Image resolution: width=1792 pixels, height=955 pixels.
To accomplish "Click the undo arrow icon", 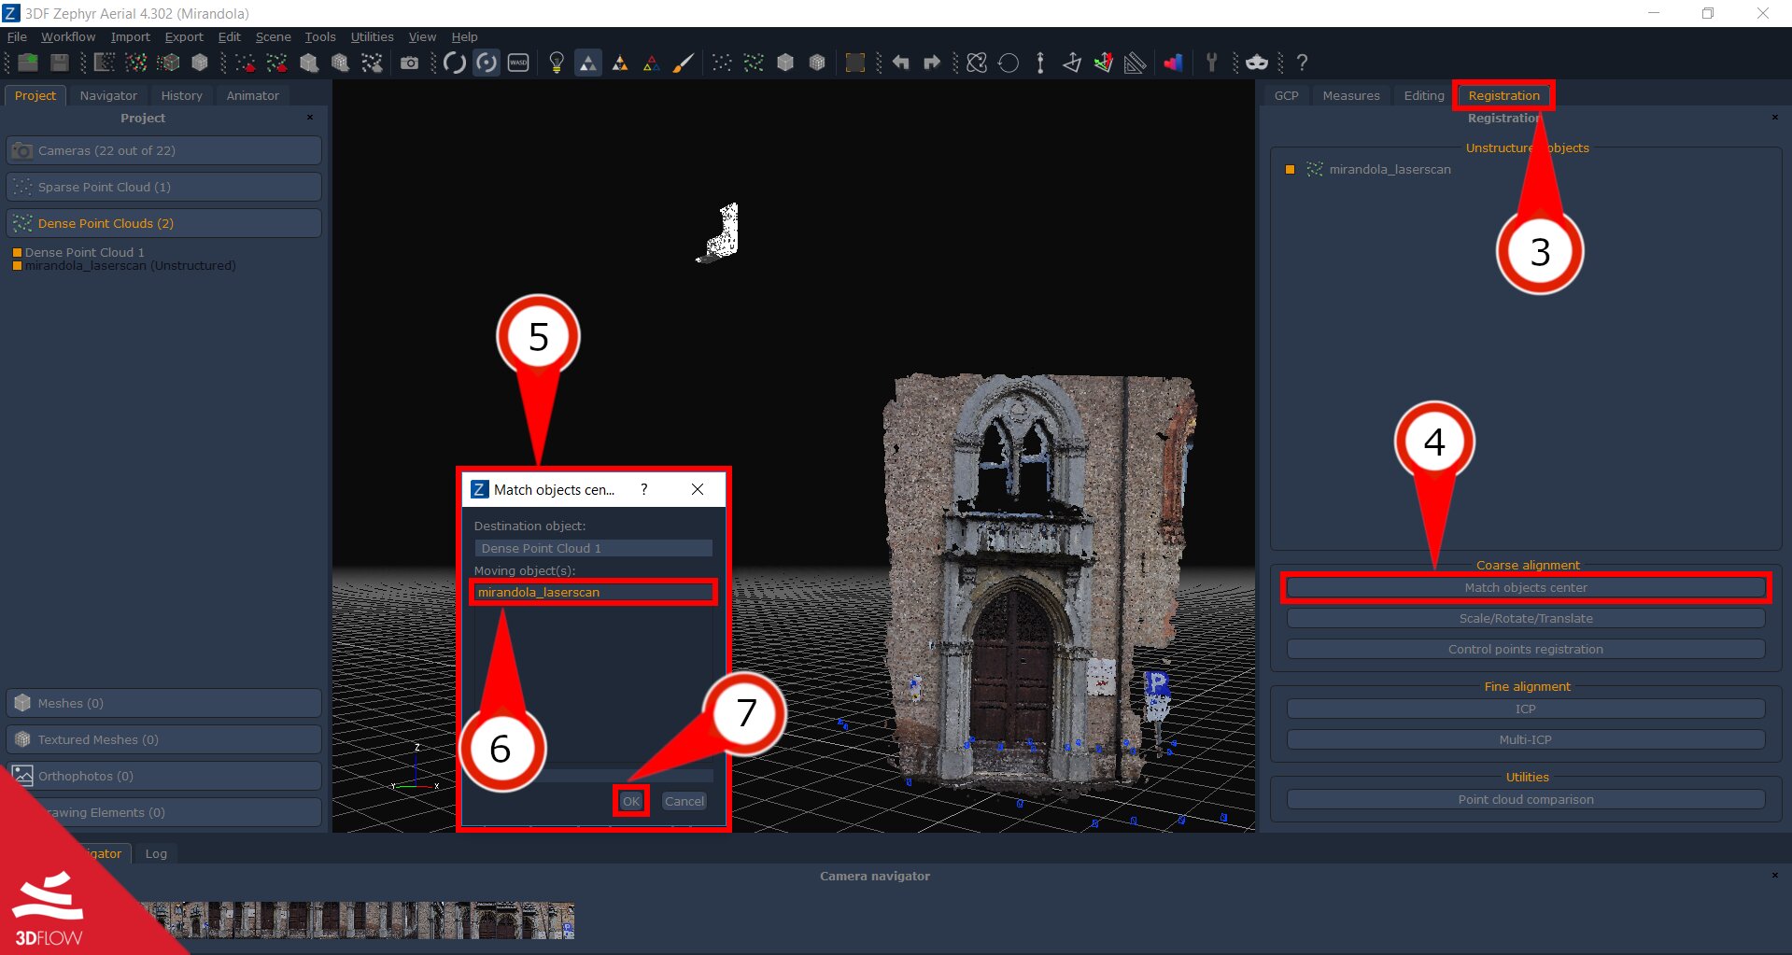I will coord(900,63).
